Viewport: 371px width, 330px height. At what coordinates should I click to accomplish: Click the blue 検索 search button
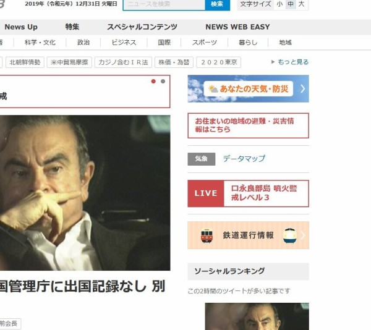(x=218, y=4)
